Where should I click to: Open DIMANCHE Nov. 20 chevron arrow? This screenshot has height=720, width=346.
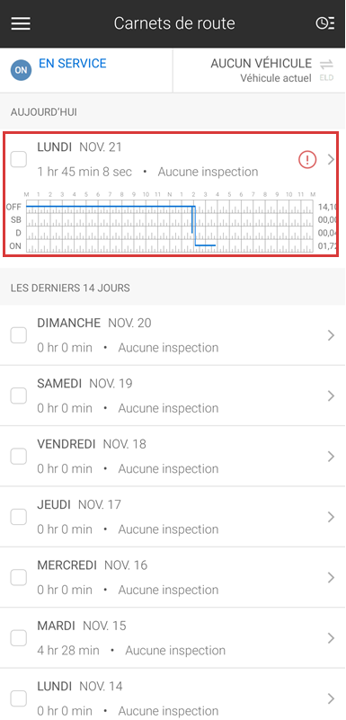tap(331, 335)
